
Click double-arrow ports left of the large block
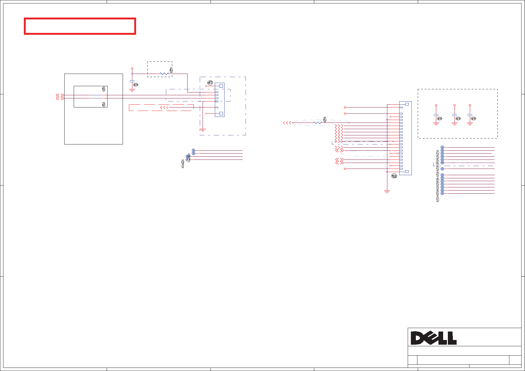[x=60, y=97]
